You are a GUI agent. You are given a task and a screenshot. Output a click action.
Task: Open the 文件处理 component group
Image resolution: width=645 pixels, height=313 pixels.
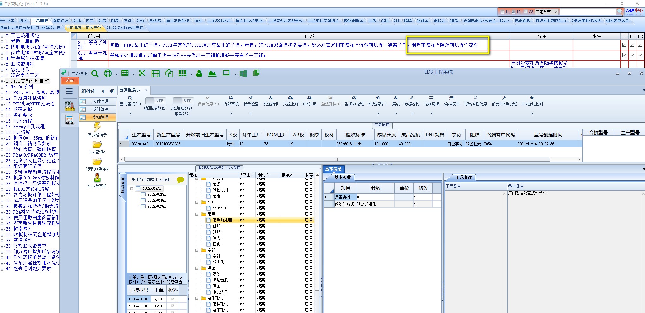pos(97,101)
